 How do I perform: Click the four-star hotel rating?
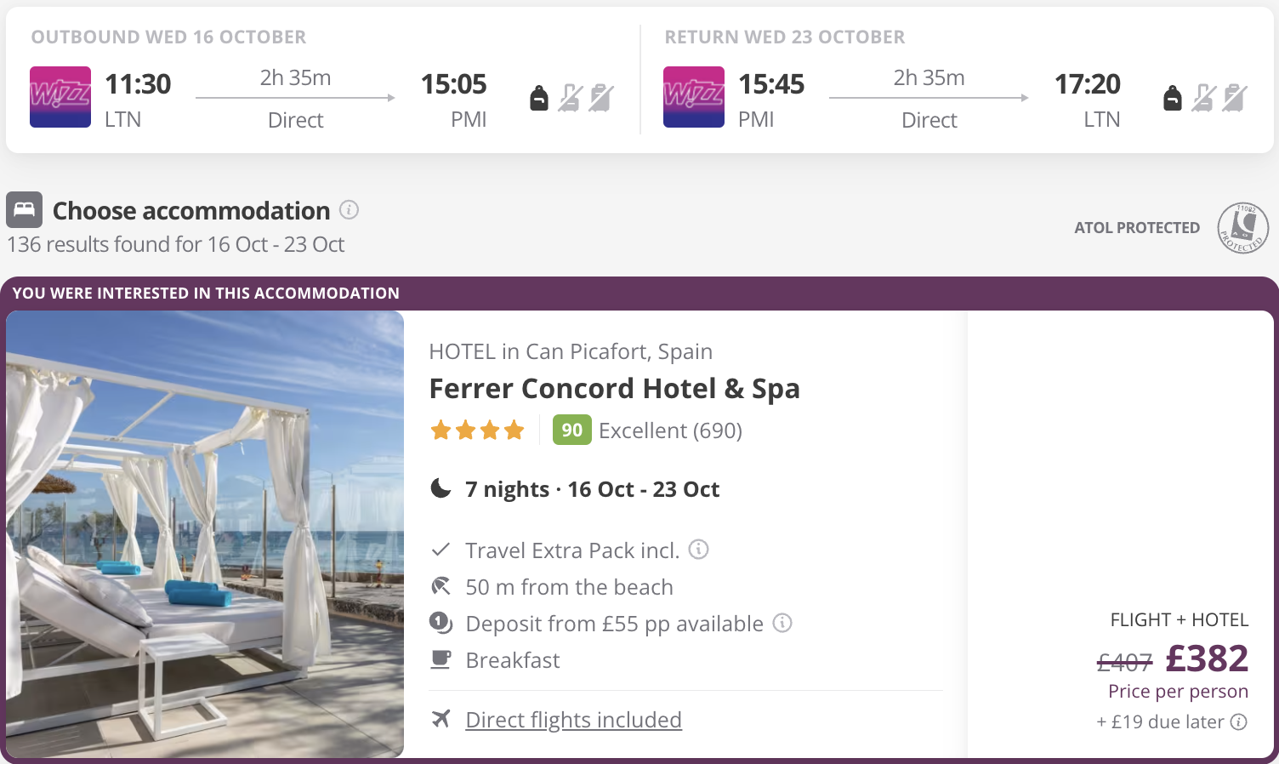477,430
